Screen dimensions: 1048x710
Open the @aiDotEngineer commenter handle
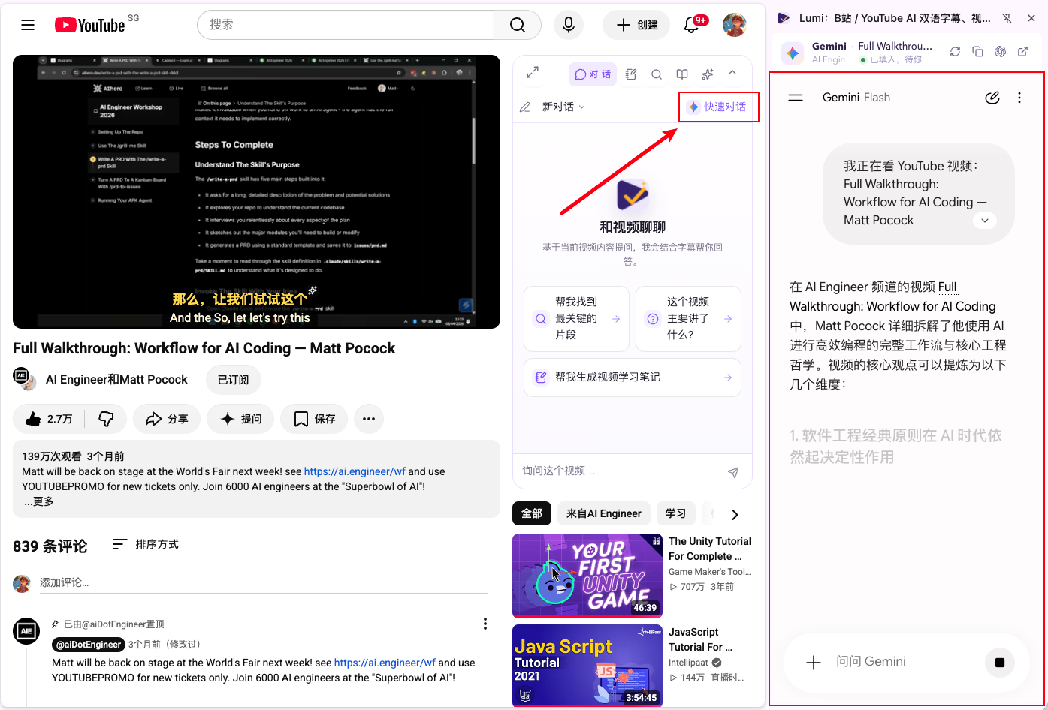coord(89,645)
